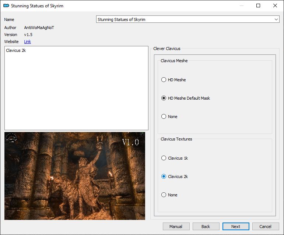Click the Clavicus Textures group label
This screenshot has width=284, height=235.
[176, 139]
